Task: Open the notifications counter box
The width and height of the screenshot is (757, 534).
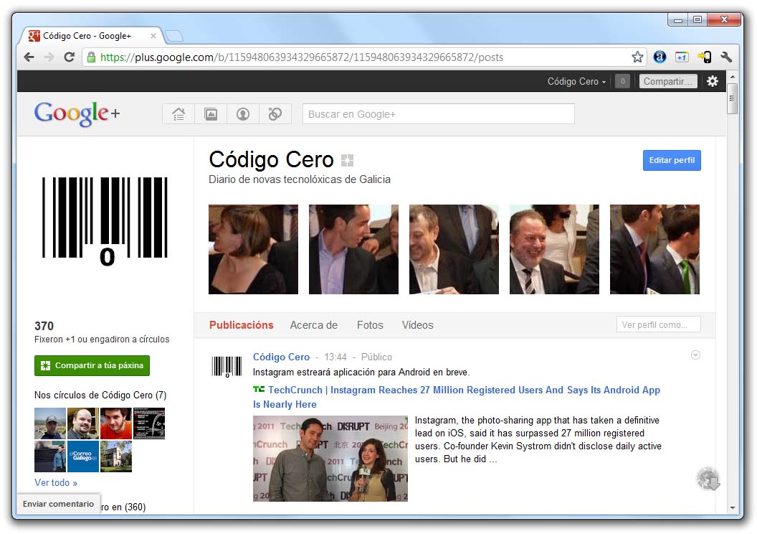Action: pyautogui.click(x=623, y=81)
